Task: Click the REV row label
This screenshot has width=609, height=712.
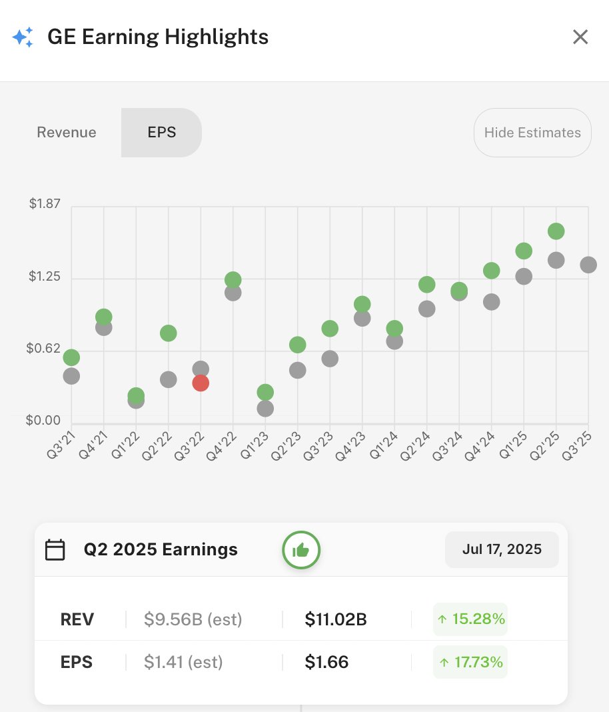Action: 77,619
